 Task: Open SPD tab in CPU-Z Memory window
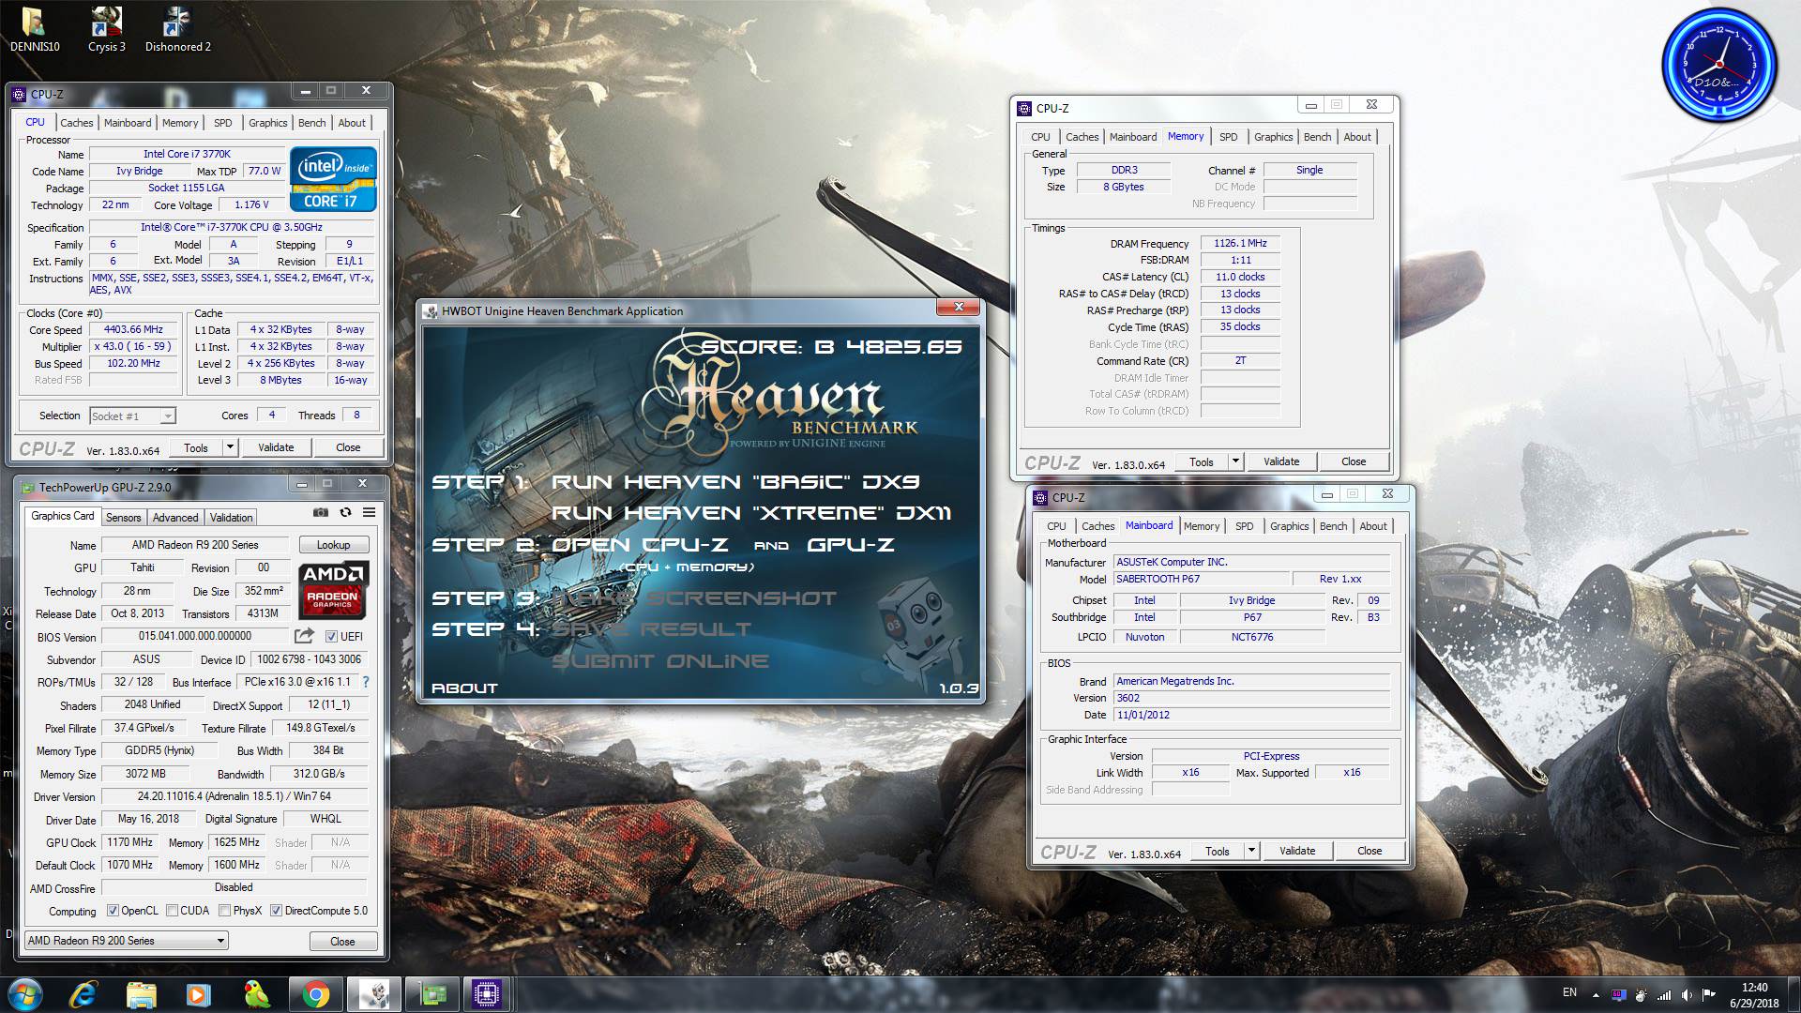tap(1228, 137)
